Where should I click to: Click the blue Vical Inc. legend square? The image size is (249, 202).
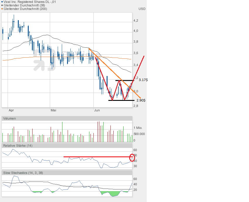coord(2,2)
